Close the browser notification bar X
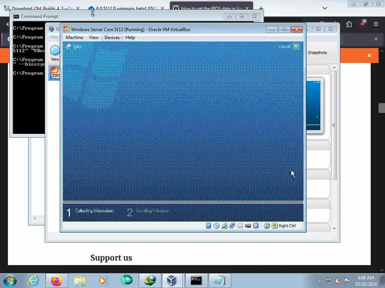385x288 pixels. coord(376,39)
